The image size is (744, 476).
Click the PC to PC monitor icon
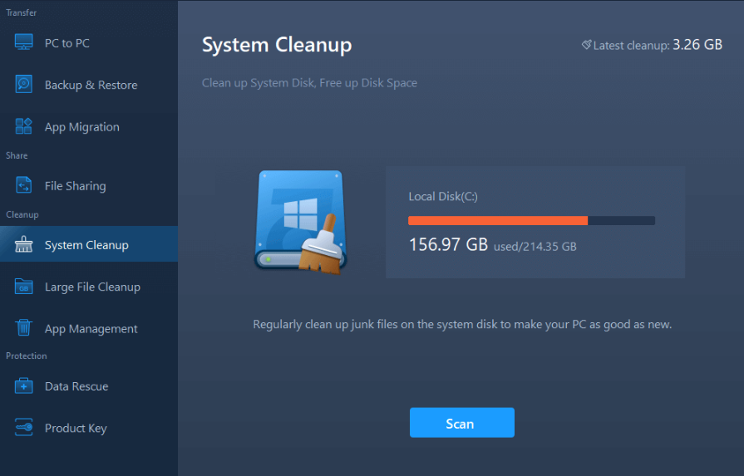[x=24, y=42]
